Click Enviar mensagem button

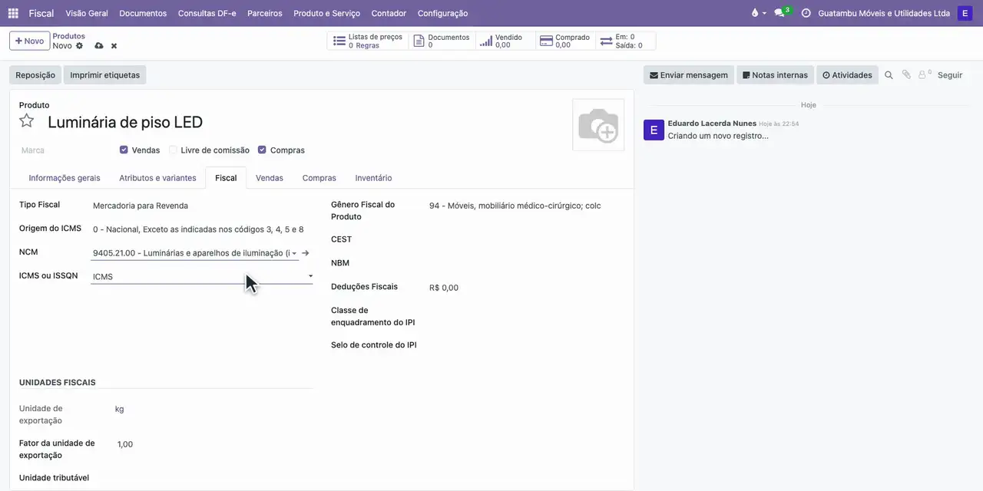[689, 75]
